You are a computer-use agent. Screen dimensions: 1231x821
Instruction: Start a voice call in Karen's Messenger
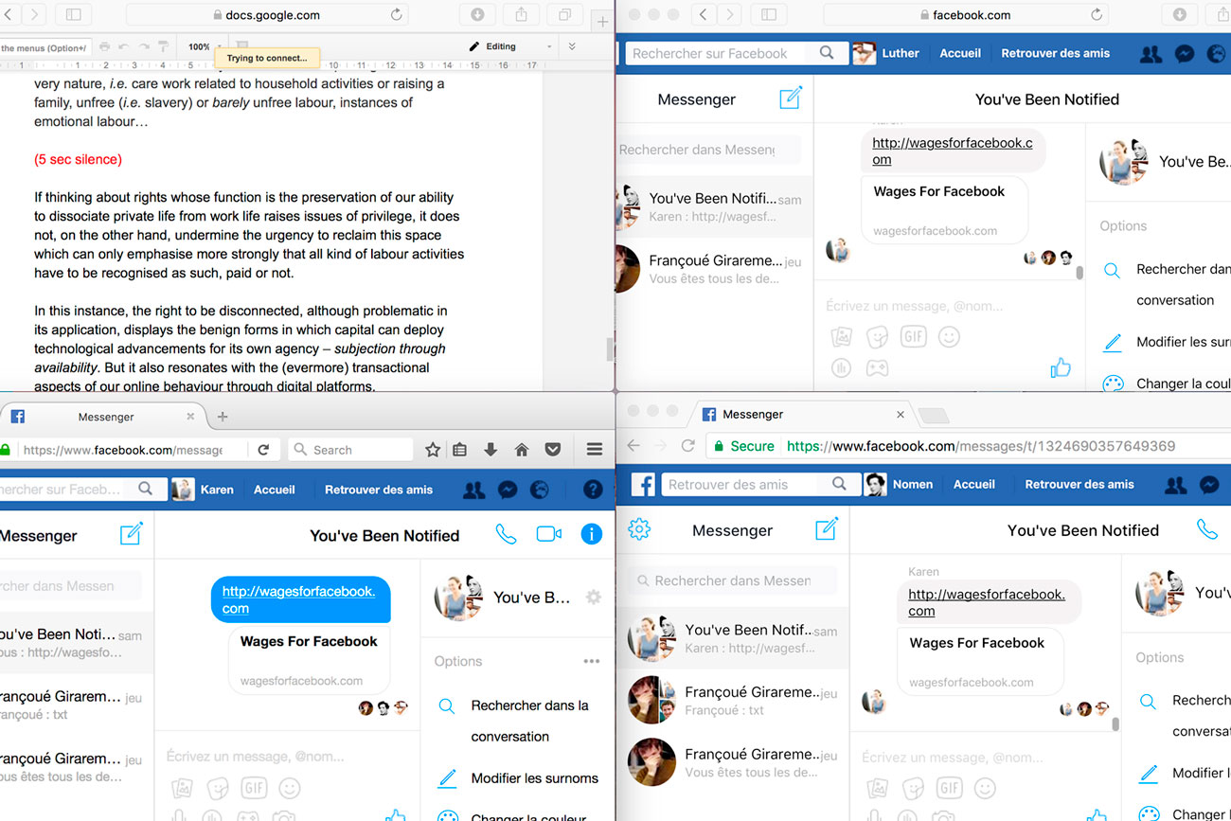[x=507, y=535]
